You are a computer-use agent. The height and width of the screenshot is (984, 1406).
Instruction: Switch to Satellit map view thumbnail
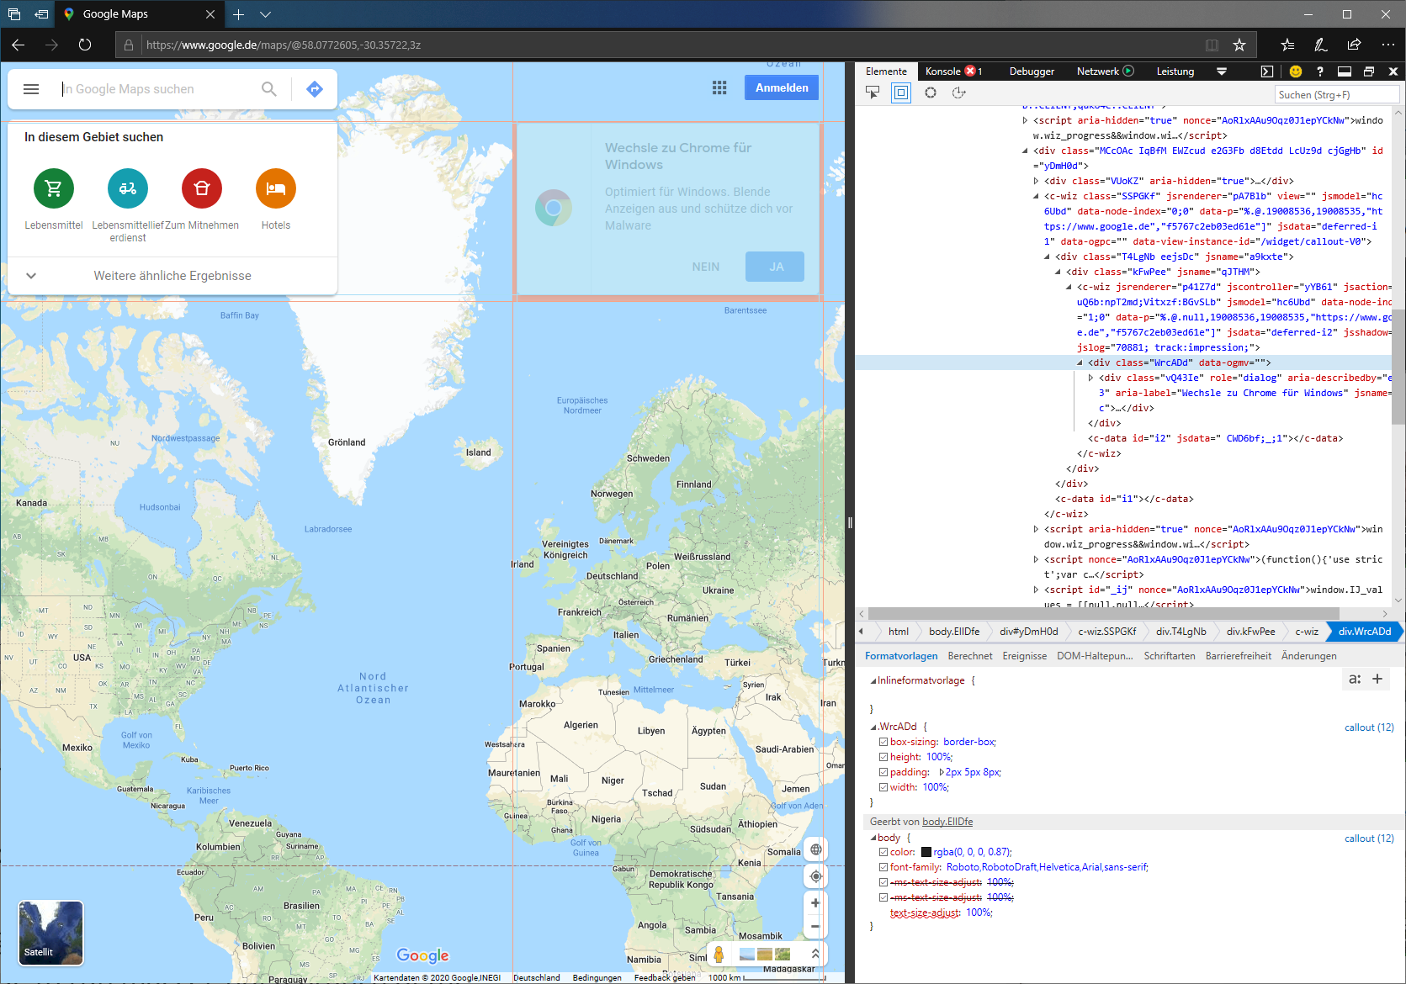51,933
